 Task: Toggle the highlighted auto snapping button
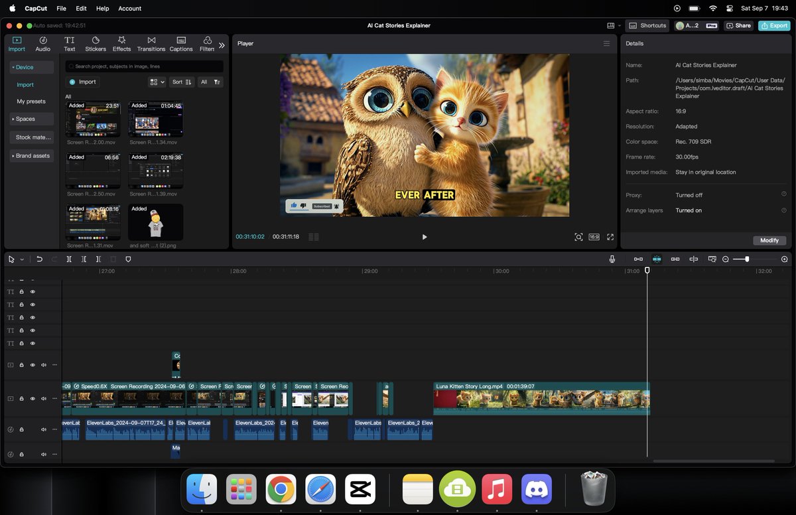pyautogui.click(x=657, y=259)
